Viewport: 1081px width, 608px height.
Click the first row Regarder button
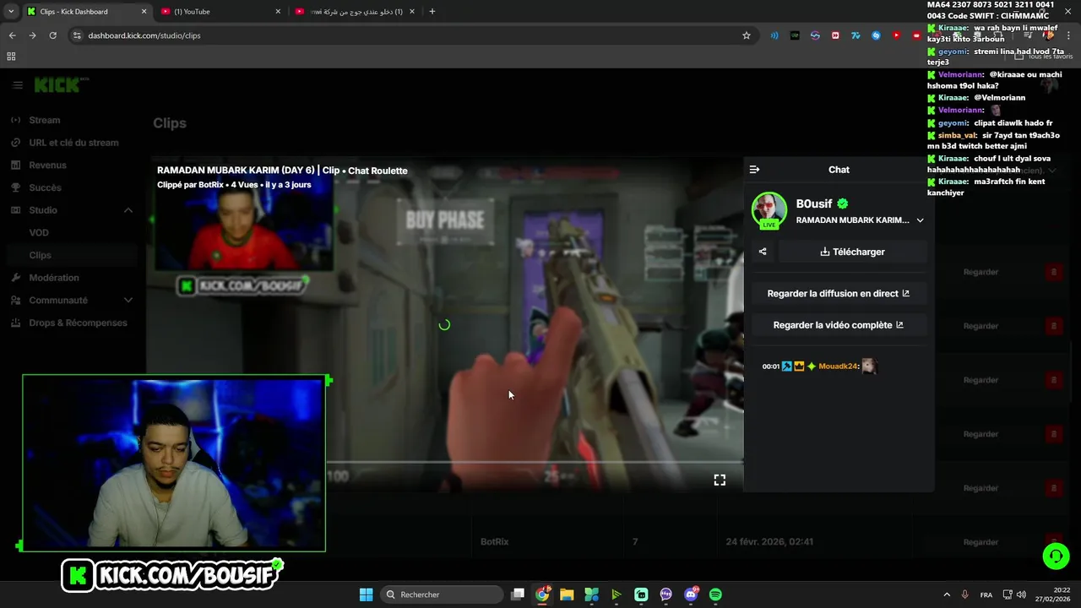pyautogui.click(x=981, y=272)
